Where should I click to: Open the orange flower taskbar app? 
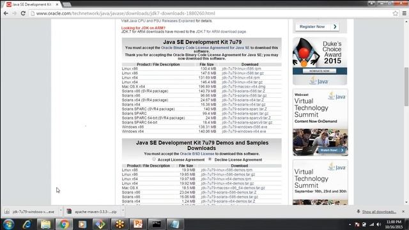coord(120,224)
